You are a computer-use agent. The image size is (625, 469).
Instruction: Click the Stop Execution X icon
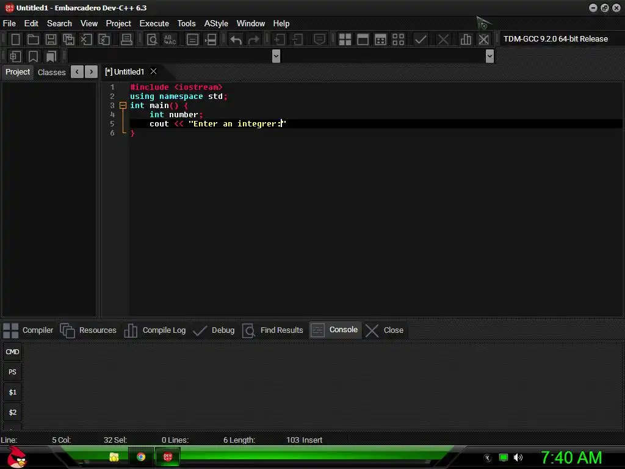[443, 40]
